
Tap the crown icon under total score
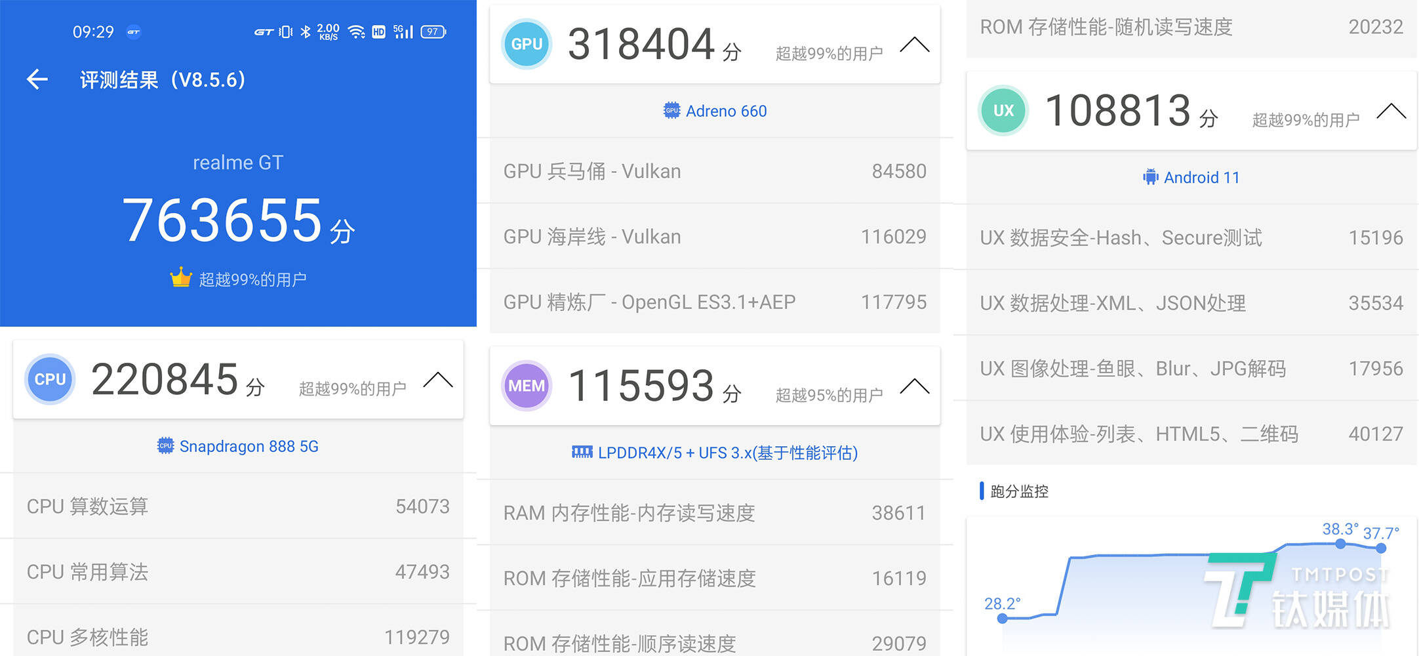pos(181,278)
